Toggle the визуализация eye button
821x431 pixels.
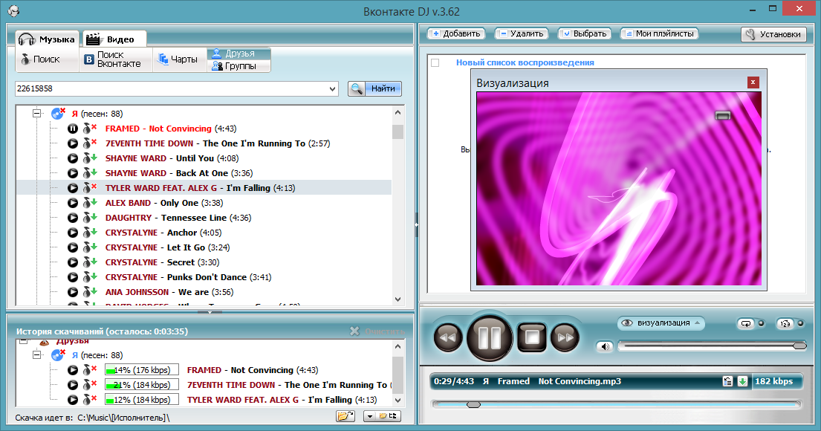point(661,323)
